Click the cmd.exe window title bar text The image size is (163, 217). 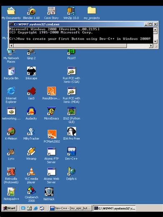pyautogui.click(x=37, y=24)
